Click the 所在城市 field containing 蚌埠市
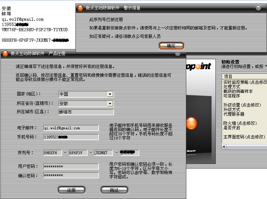 coord(86,112)
